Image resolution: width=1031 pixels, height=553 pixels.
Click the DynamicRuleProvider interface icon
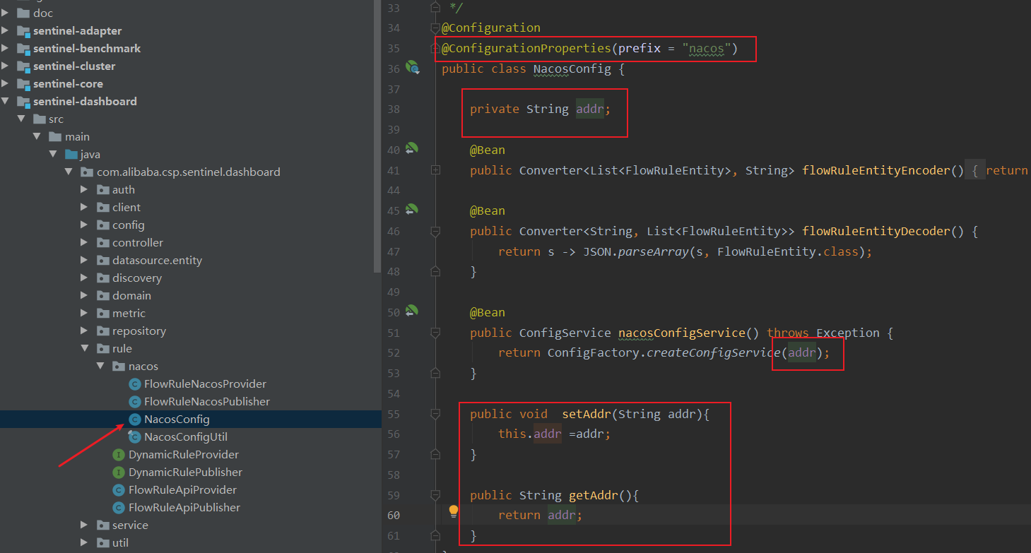pyautogui.click(x=119, y=455)
